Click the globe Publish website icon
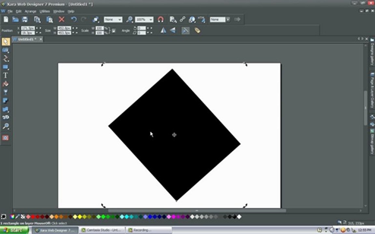This screenshot has height=234, width=375. tap(192, 19)
